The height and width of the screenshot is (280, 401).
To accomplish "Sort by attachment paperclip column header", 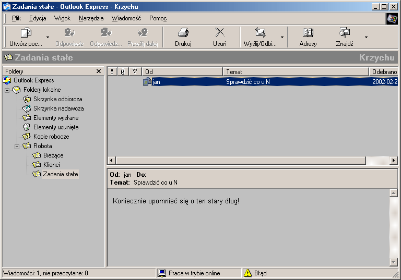I will click(x=123, y=71).
